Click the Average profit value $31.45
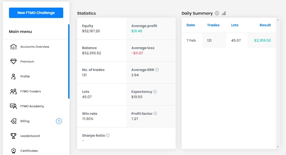This screenshot has width=286, height=155. (137, 31)
